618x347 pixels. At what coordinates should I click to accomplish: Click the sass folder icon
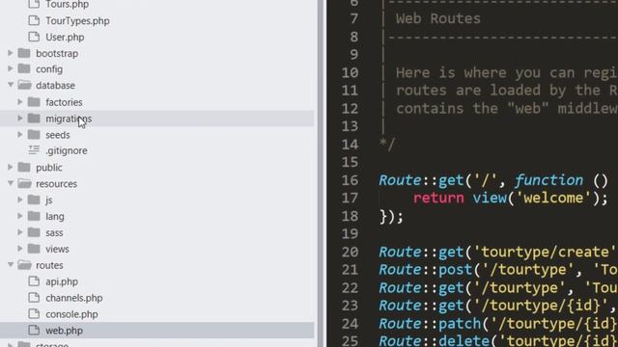coord(34,232)
